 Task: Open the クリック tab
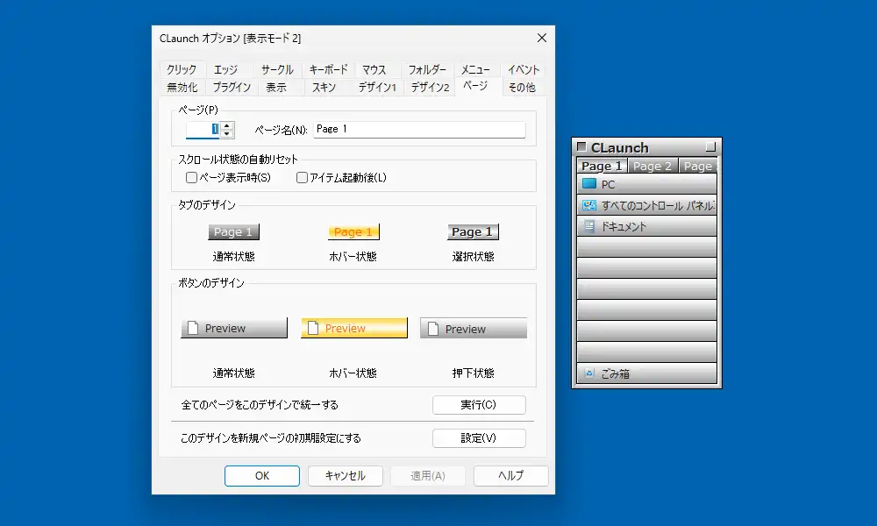coord(182,69)
